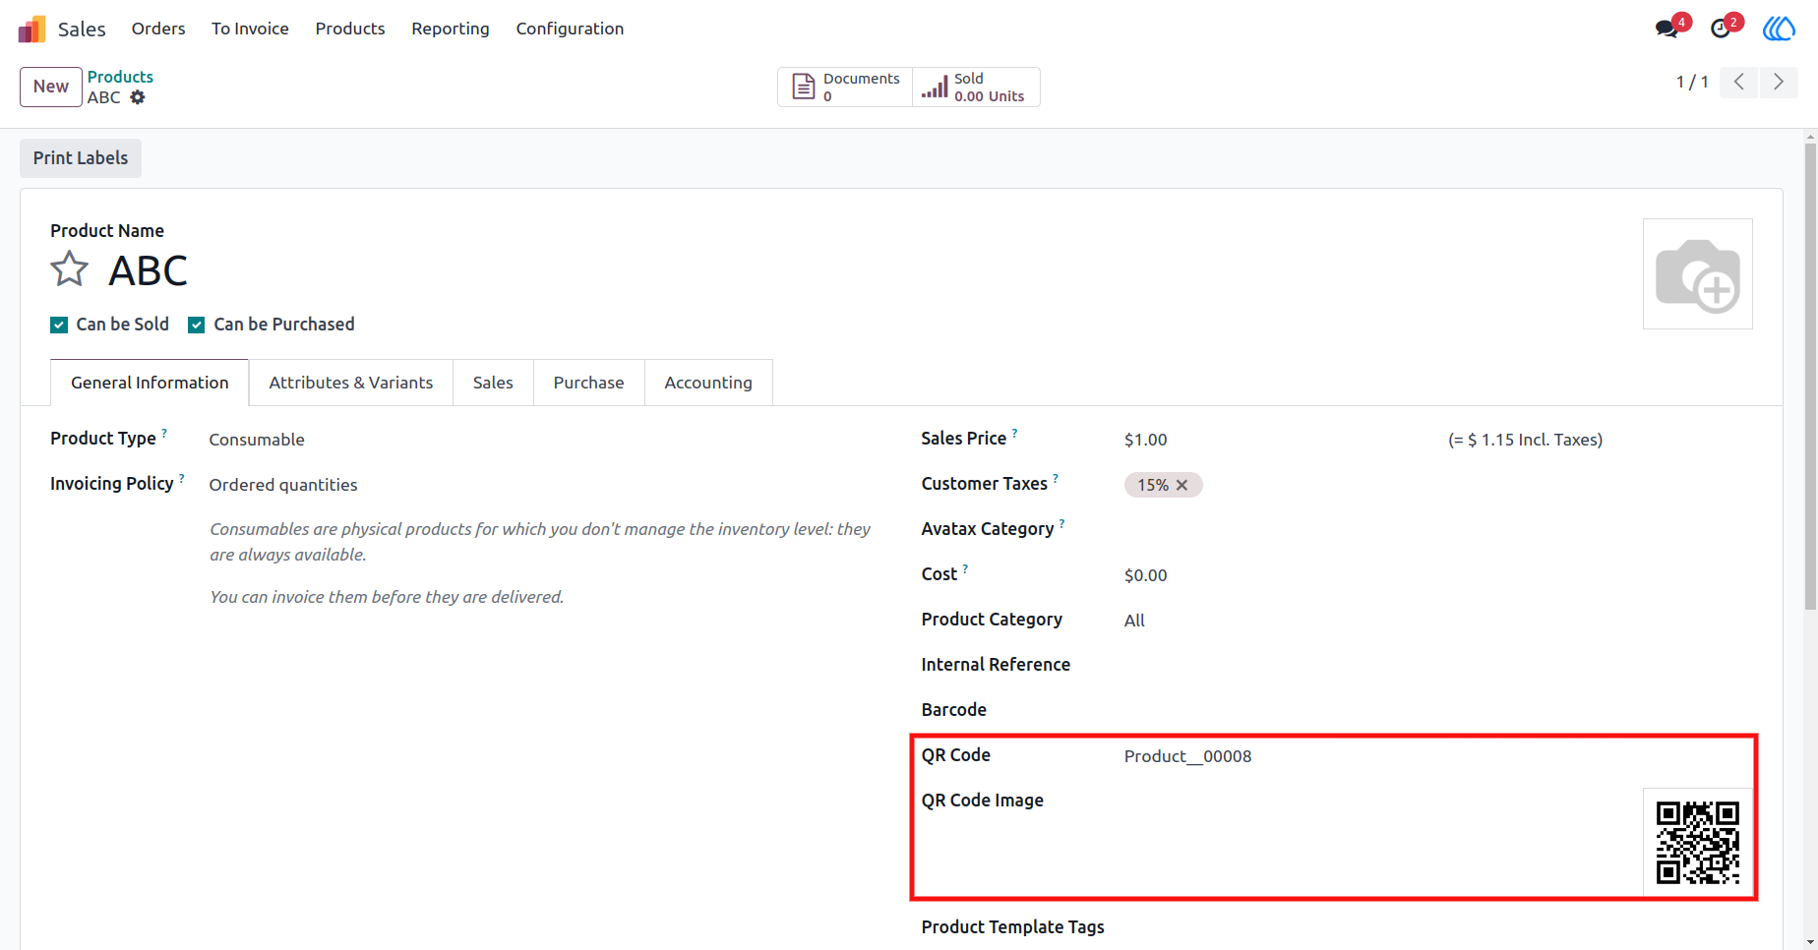Image resolution: width=1818 pixels, height=950 pixels.
Task: Toggle the Can be Sold checkbox
Action: click(59, 325)
